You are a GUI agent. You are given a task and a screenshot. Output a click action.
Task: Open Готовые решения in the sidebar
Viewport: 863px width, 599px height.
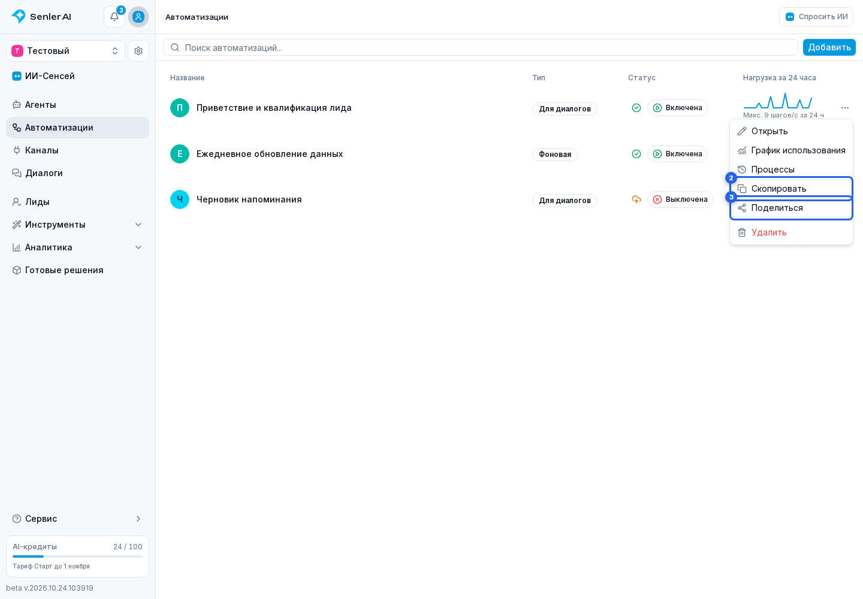[77, 270]
